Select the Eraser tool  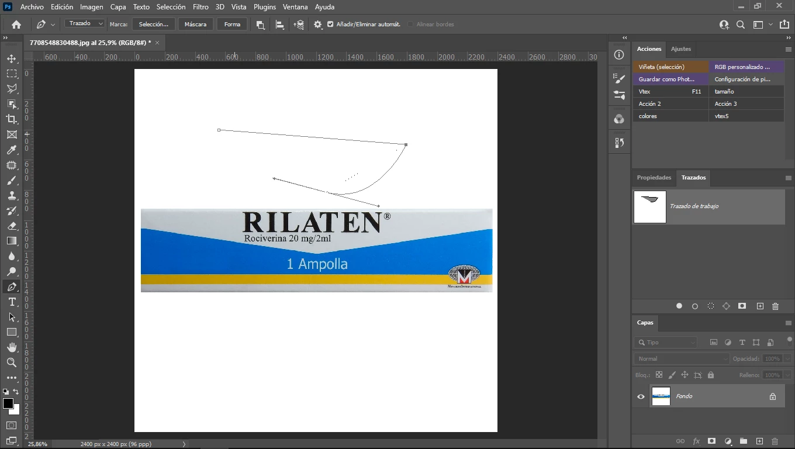pos(12,226)
